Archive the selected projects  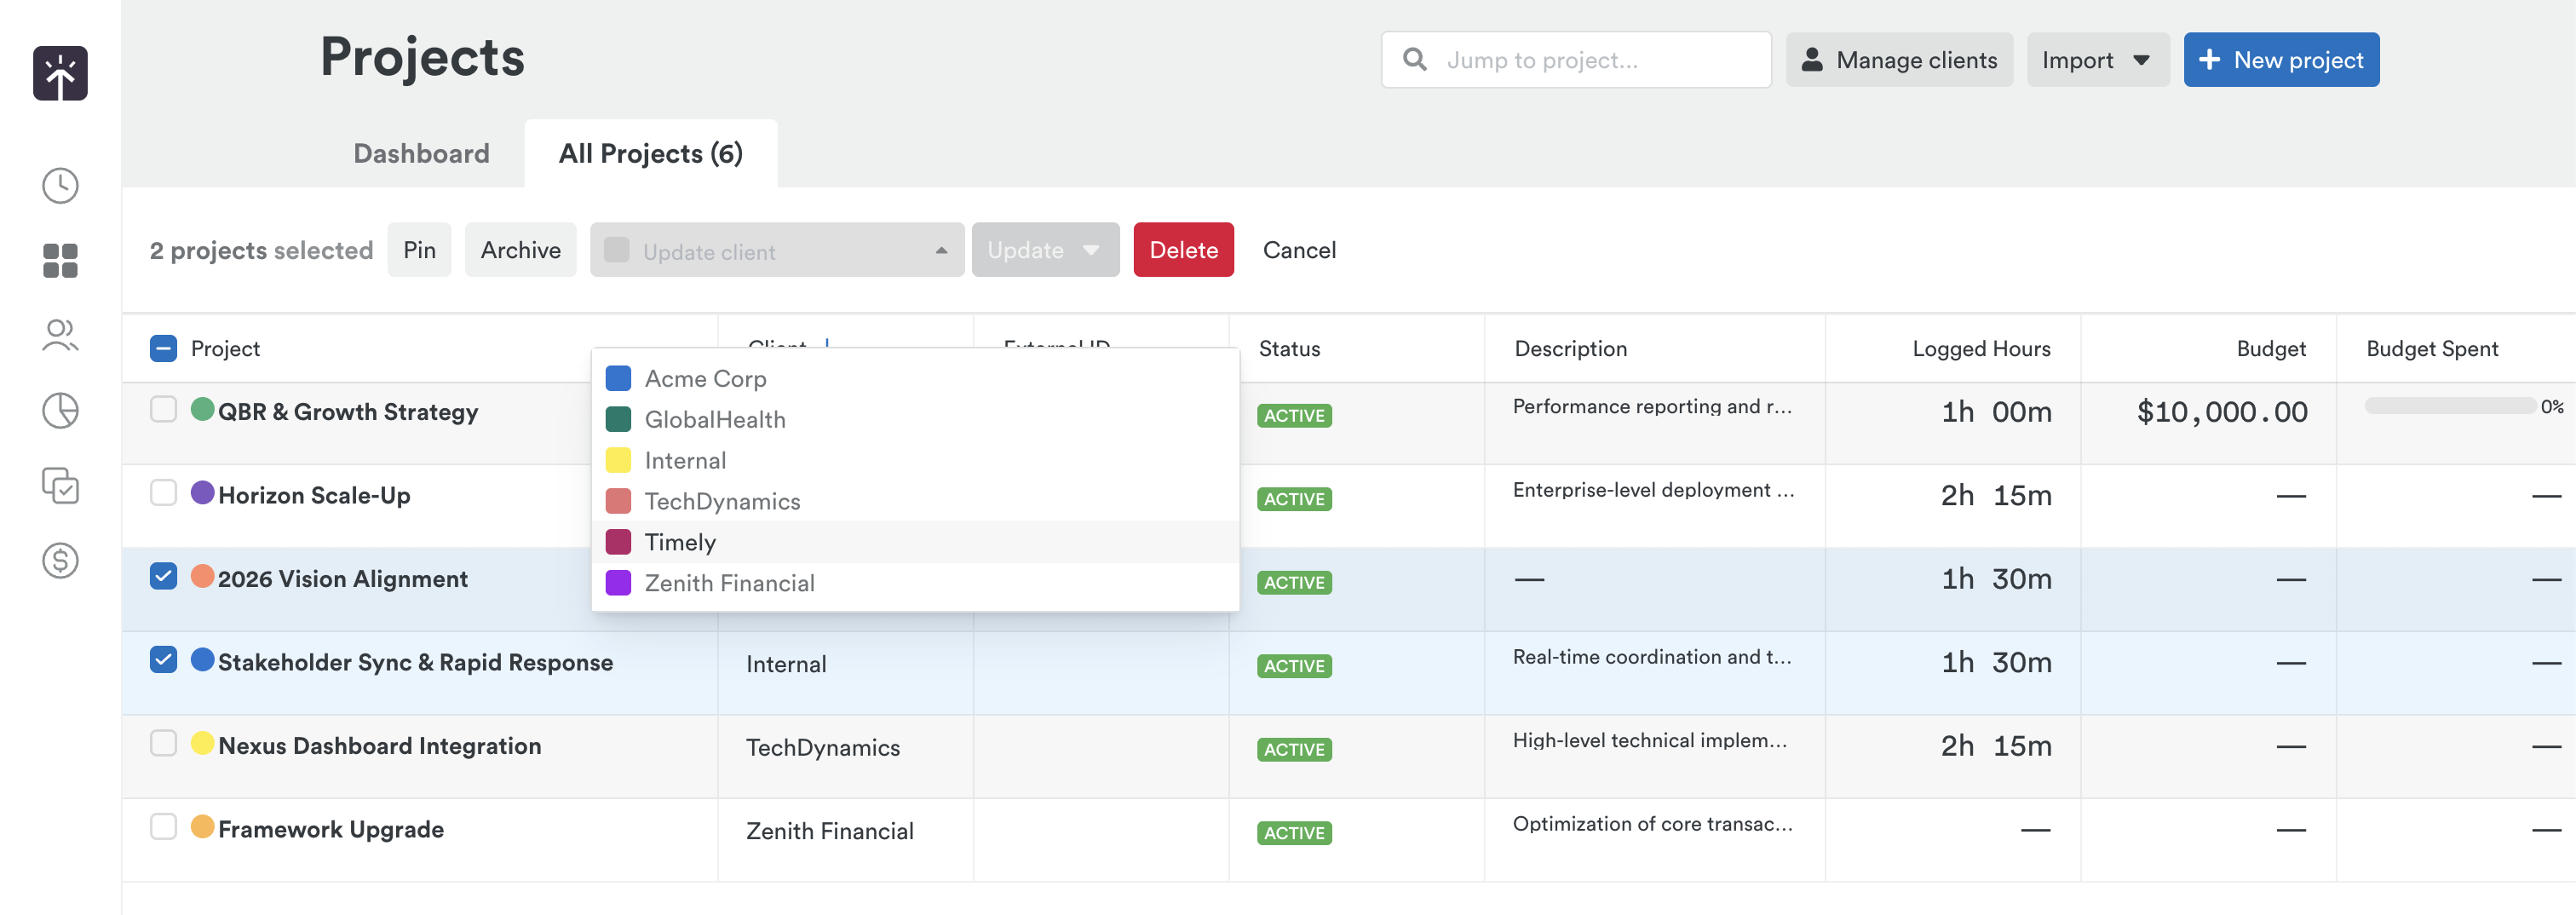pyautogui.click(x=520, y=250)
